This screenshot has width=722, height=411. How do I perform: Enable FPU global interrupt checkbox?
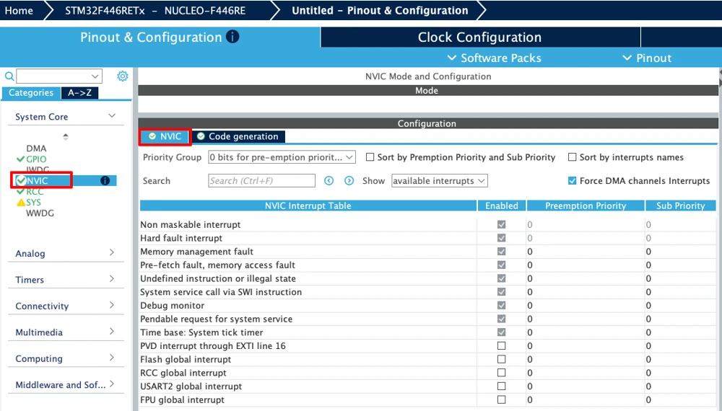[502, 399]
